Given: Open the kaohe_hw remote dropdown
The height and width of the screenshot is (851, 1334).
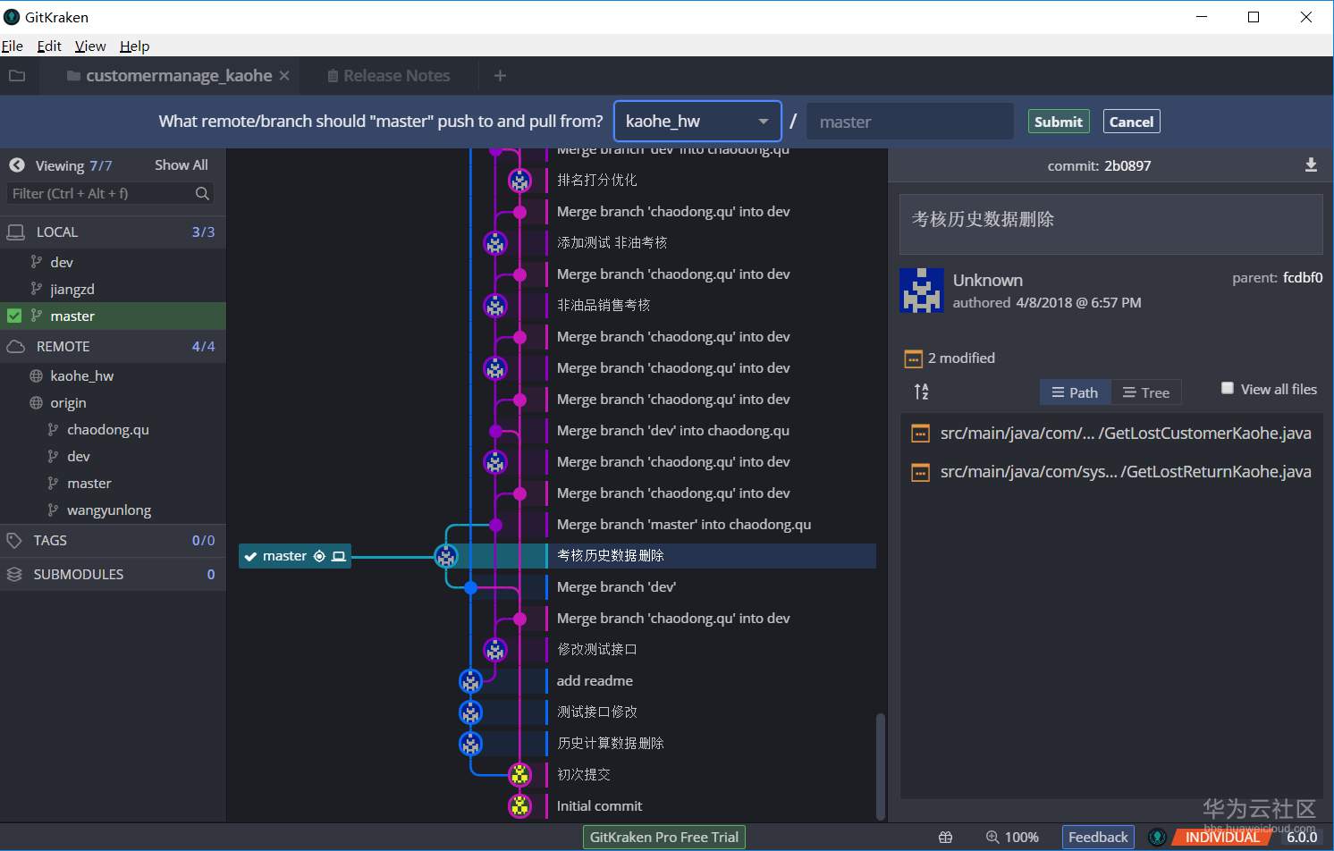Looking at the screenshot, I should (x=697, y=122).
